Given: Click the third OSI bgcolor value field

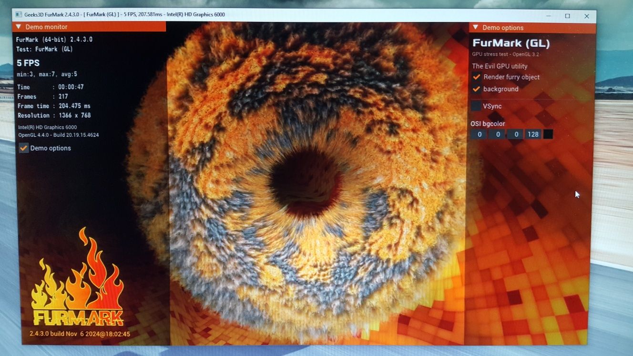Looking at the screenshot, I should (515, 134).
